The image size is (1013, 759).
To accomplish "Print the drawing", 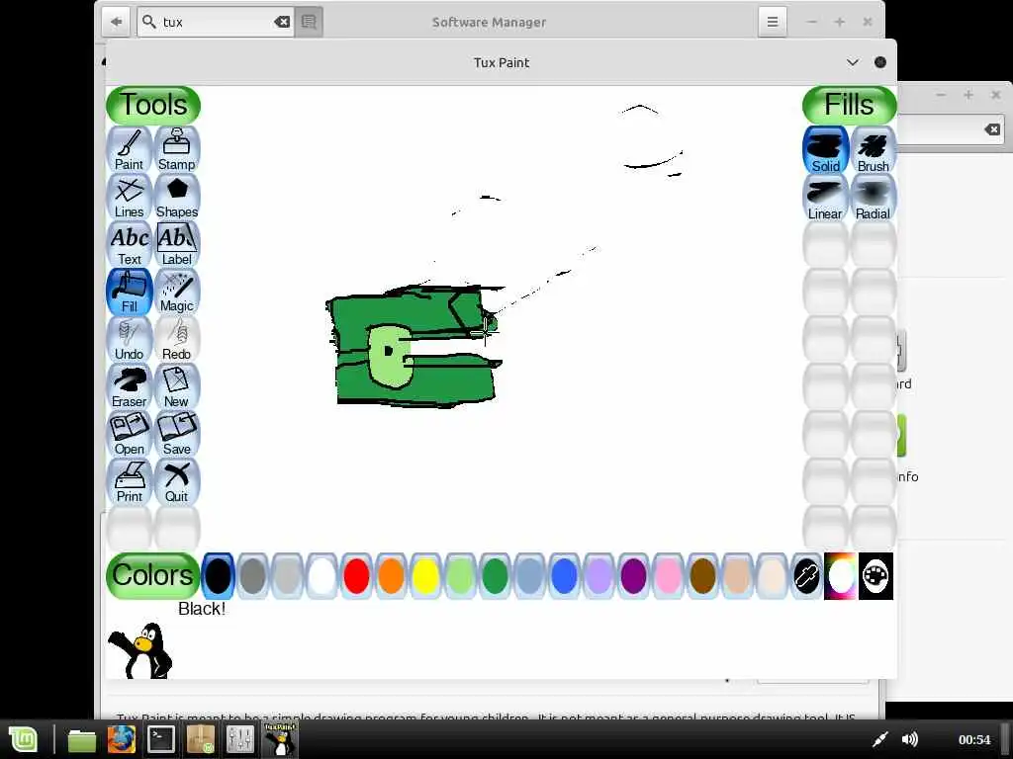I will pyautogui.click(x=130, y=481).
